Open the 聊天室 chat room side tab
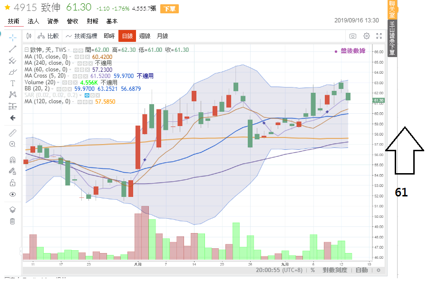The width and height of the screenshot is (428, 283). click(392, 10)
